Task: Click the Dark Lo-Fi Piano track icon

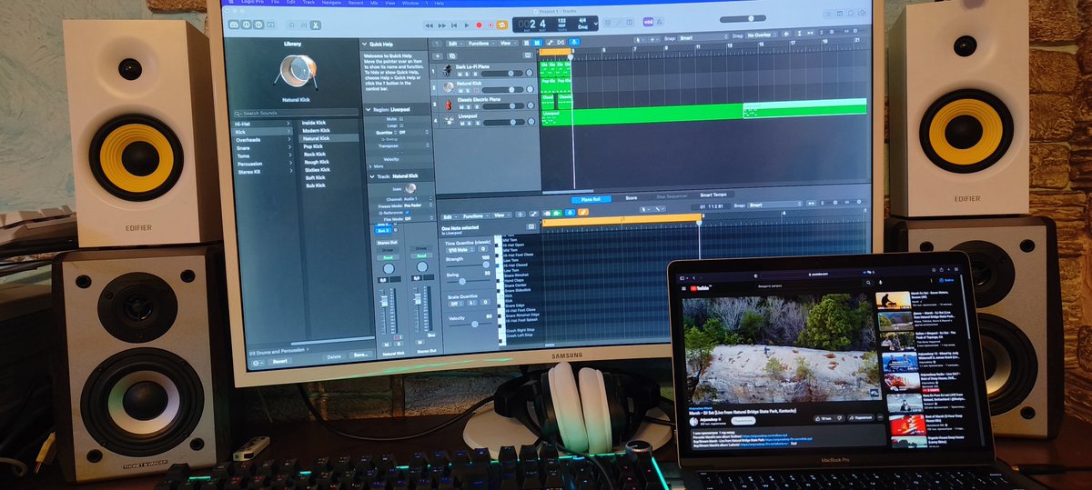Action: pos(447,70)
